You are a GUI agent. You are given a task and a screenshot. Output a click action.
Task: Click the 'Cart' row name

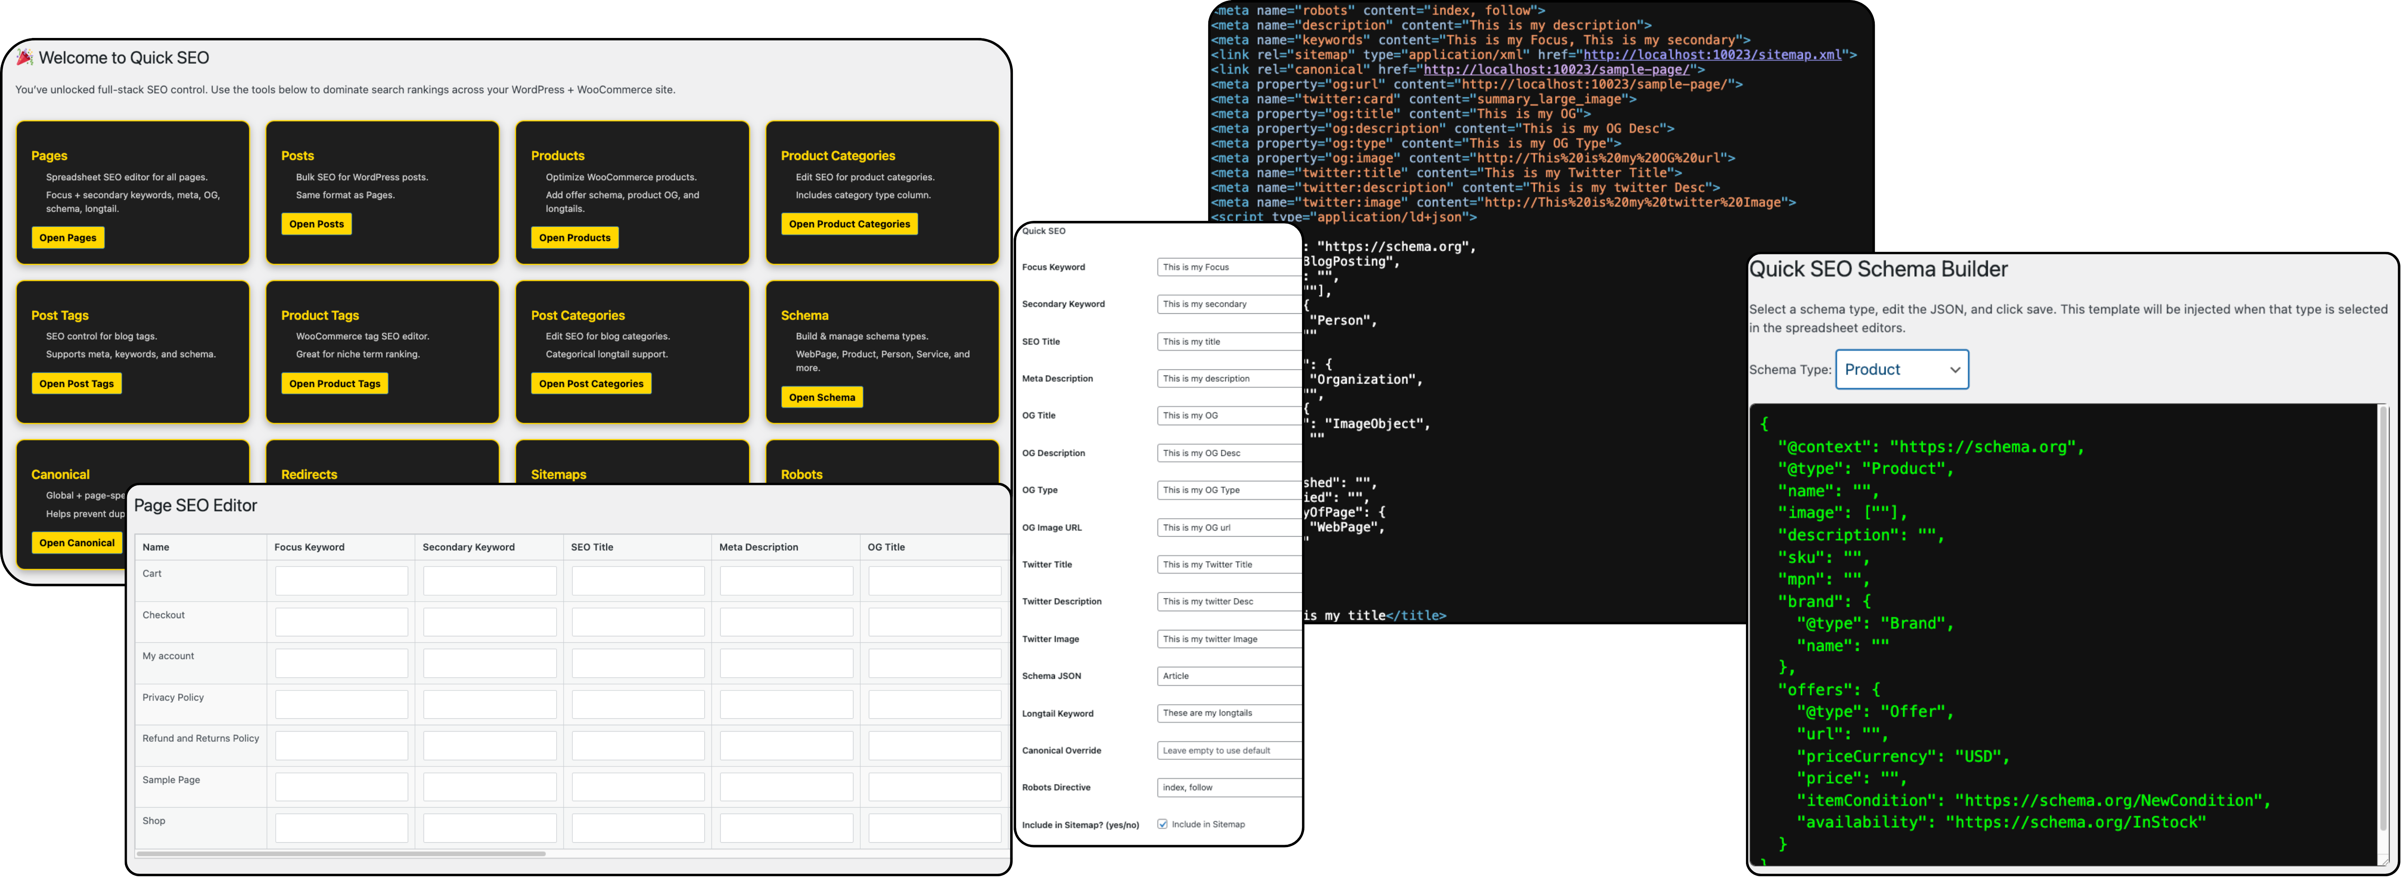point(152,574)
